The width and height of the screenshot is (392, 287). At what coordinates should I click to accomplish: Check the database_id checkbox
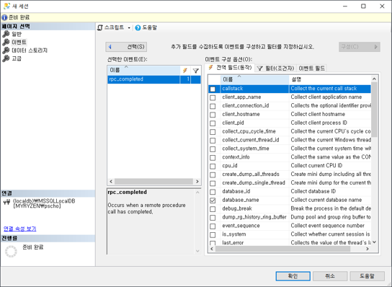(213, 192)
